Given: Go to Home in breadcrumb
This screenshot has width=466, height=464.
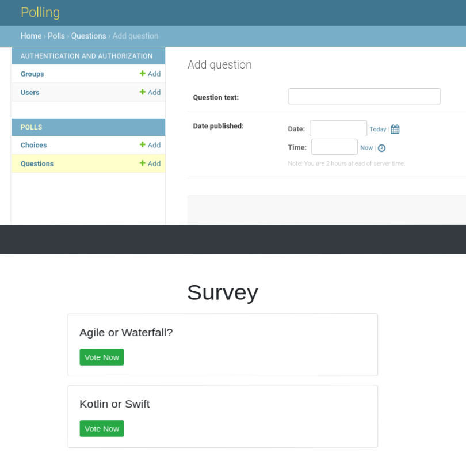Looking at the screenshot, I should 31,36.
